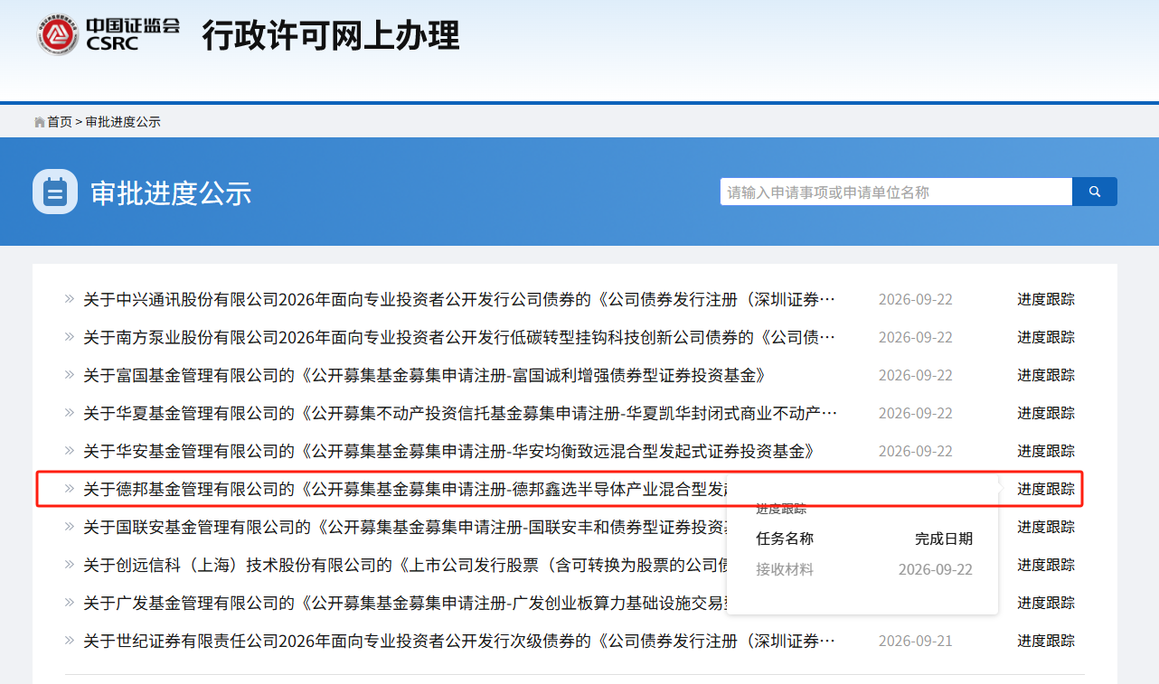Screen dimensions: 1159x684
Task: Open the 中兴通讯股份有限公司 bond registration entry
Action: tap(459, 299)
